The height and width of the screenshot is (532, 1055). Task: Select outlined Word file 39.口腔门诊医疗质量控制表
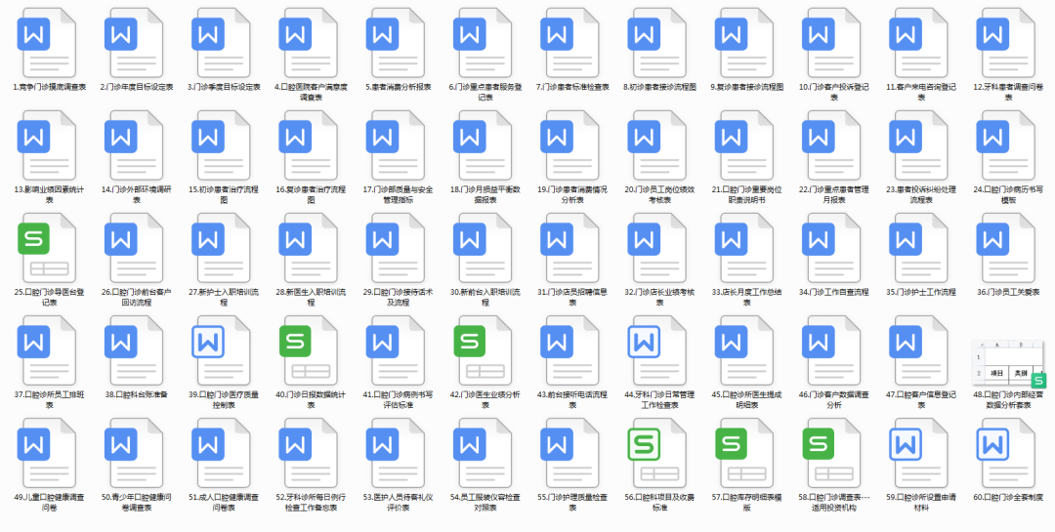pyautogui.click(x=224, y=351)
